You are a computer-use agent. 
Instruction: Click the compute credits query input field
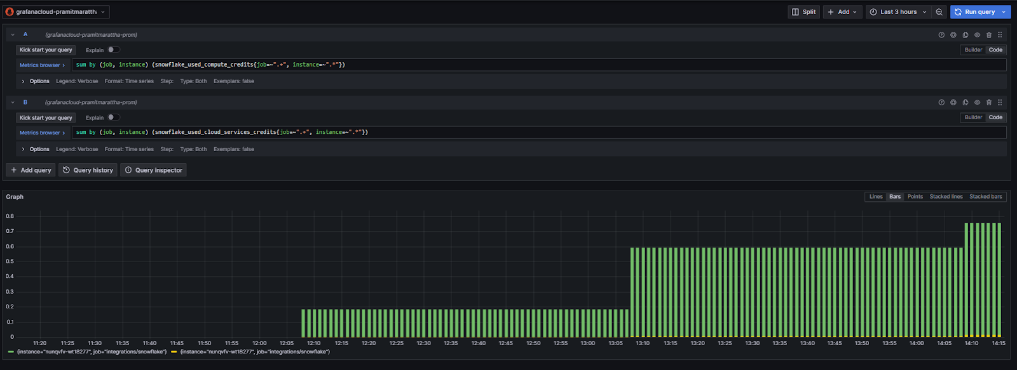click(x=539, y=65)
